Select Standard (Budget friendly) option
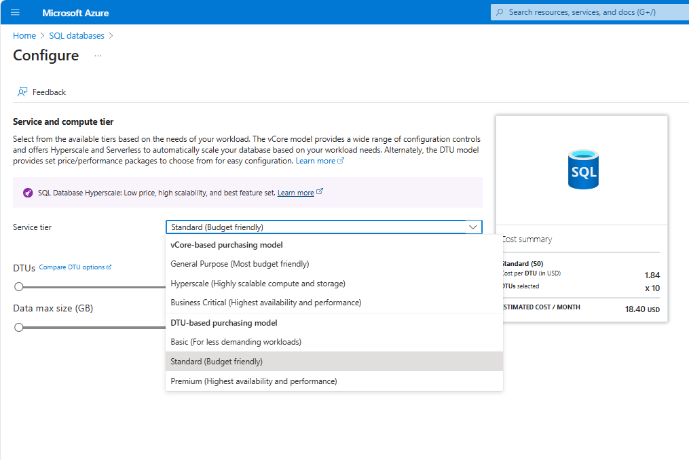Screen dimensions: 689x460 coord(334,362)
